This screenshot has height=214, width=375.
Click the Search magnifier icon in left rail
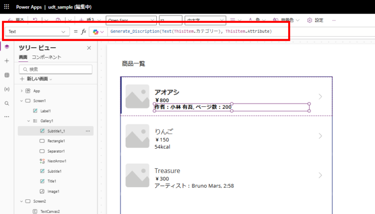point(6,103)
